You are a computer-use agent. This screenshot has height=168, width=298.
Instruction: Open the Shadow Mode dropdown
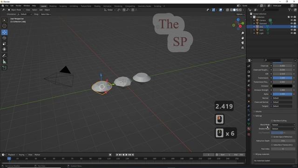pyautogui.click(x=283, y=129)
